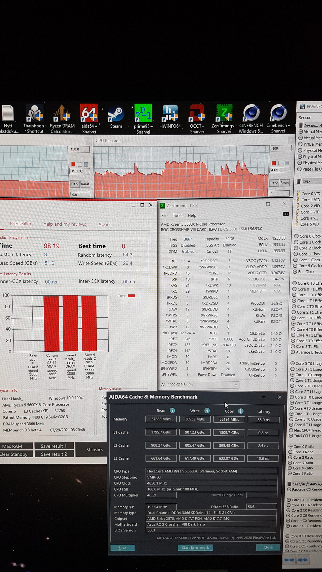The height and width of the screenshot is (572, 322).
Task: Open HWiNFO64 desktop icon
Action: (x=170, y=117)
